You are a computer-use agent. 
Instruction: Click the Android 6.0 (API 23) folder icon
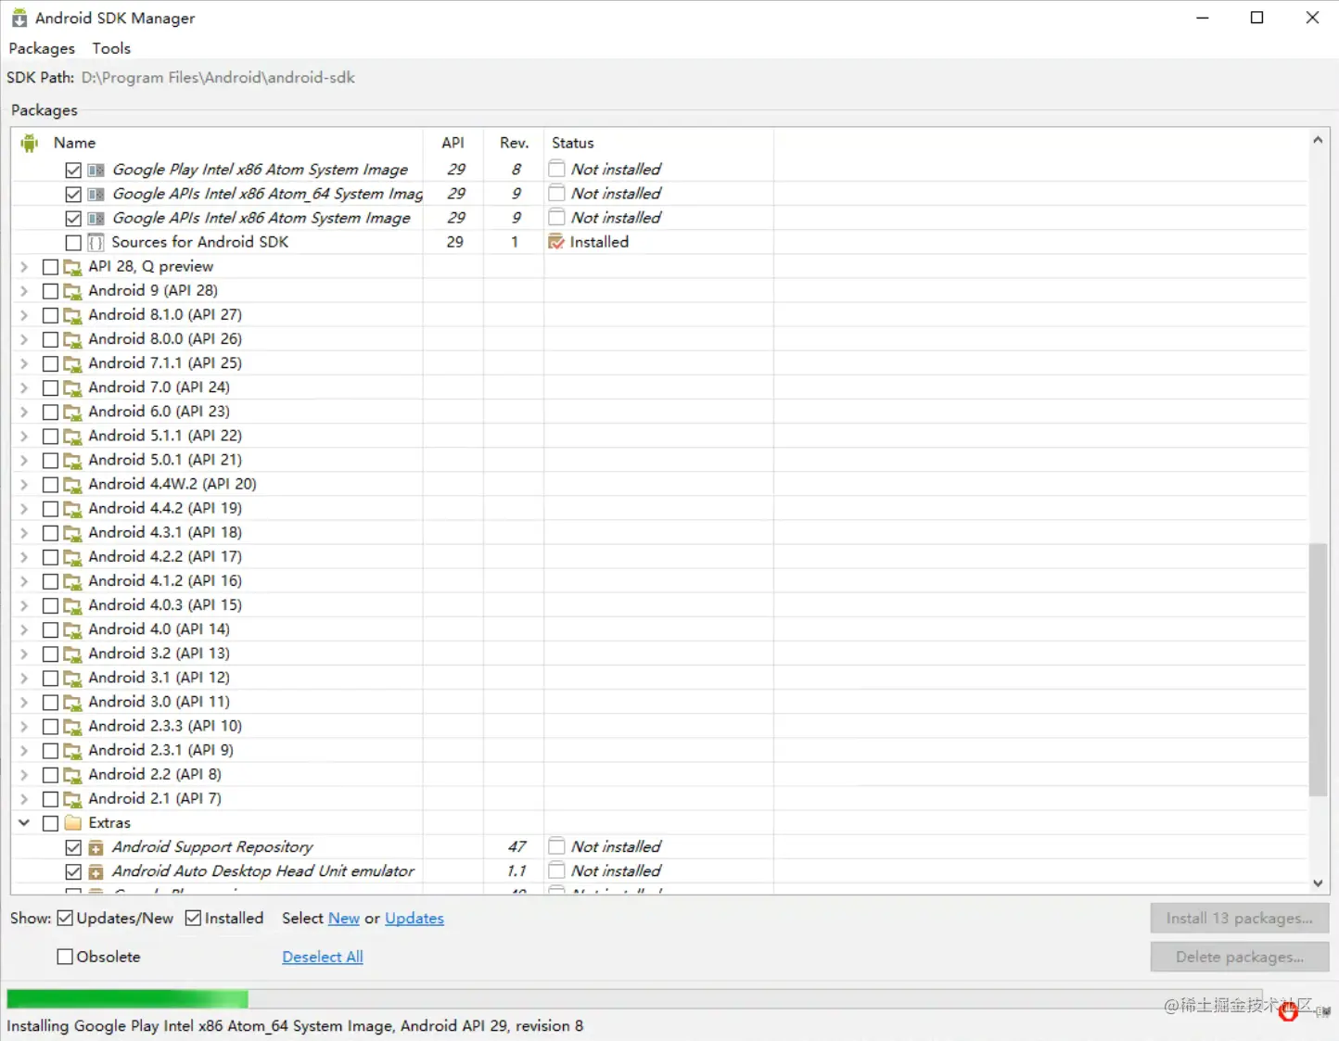pyautogui.click(x=72, y=412)
